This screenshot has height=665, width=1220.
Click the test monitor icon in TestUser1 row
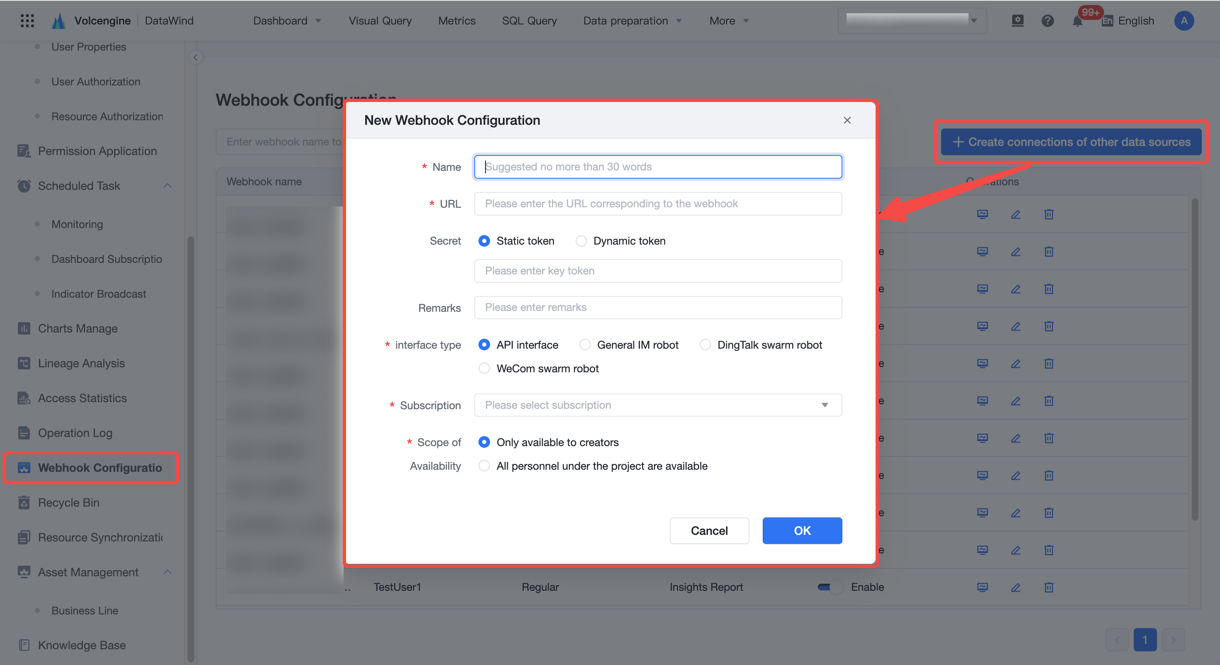point(983,587)
